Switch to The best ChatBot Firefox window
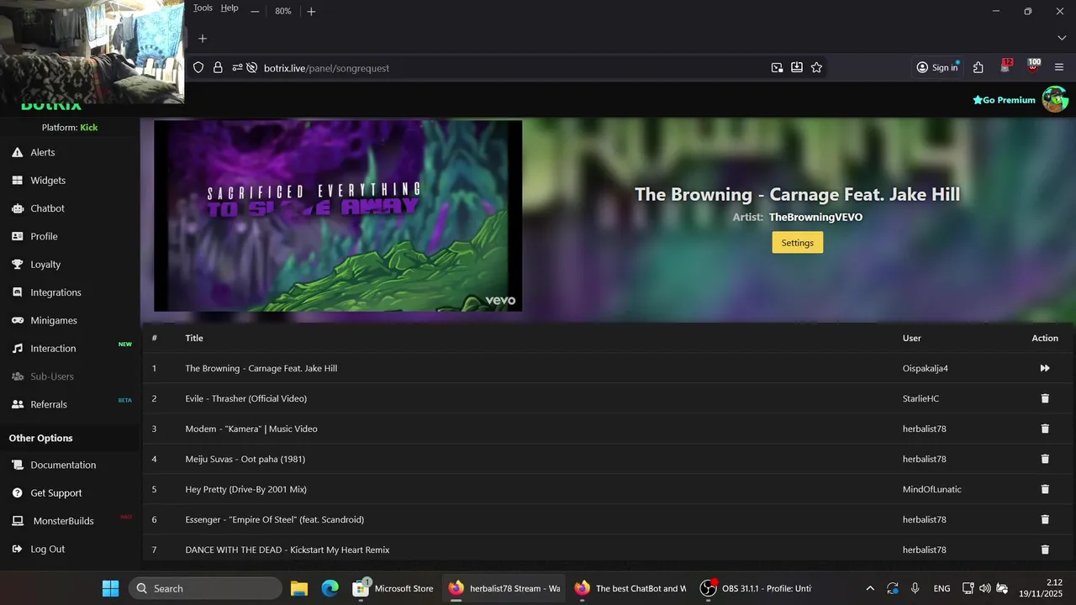1076x605 pixels. [630, 588]
